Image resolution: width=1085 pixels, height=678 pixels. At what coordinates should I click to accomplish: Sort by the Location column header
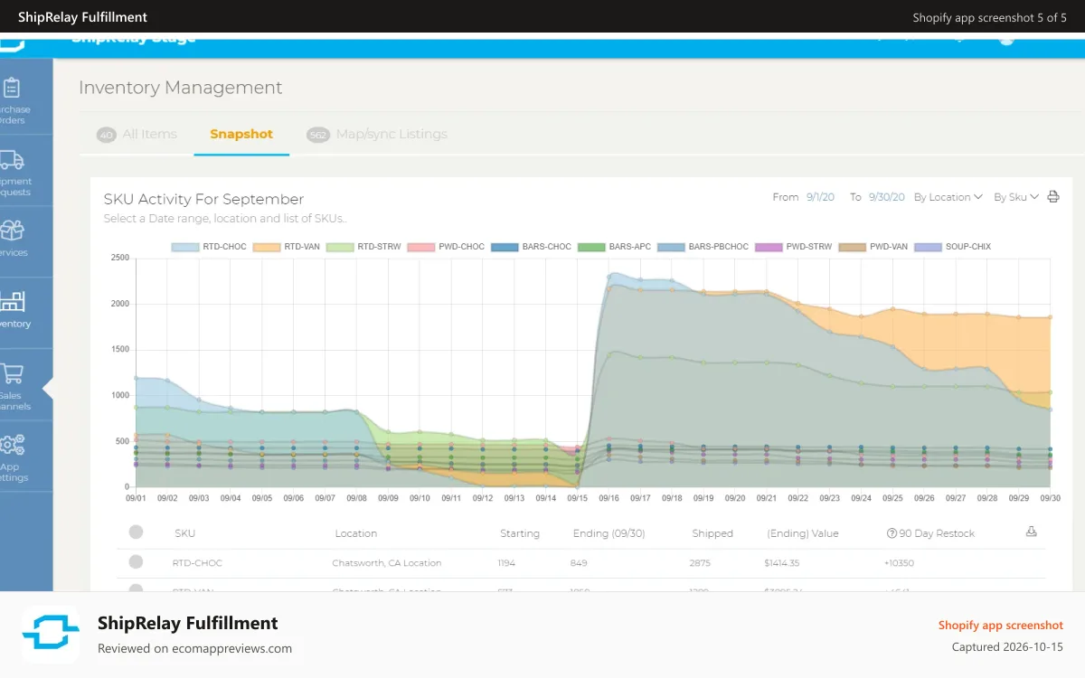pos(355,533)
